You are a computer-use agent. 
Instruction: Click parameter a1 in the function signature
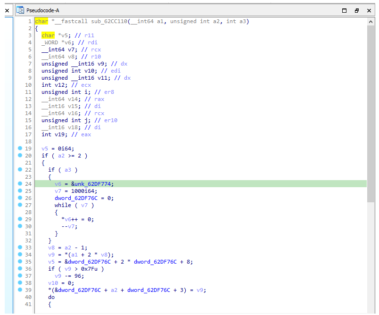(x=160, y=21)
